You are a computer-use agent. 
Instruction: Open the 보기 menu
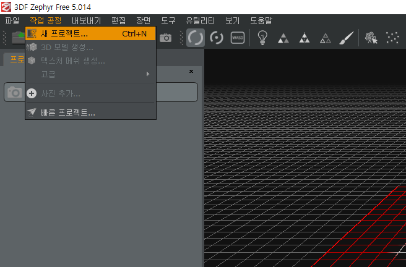click(x=232, y=20)
